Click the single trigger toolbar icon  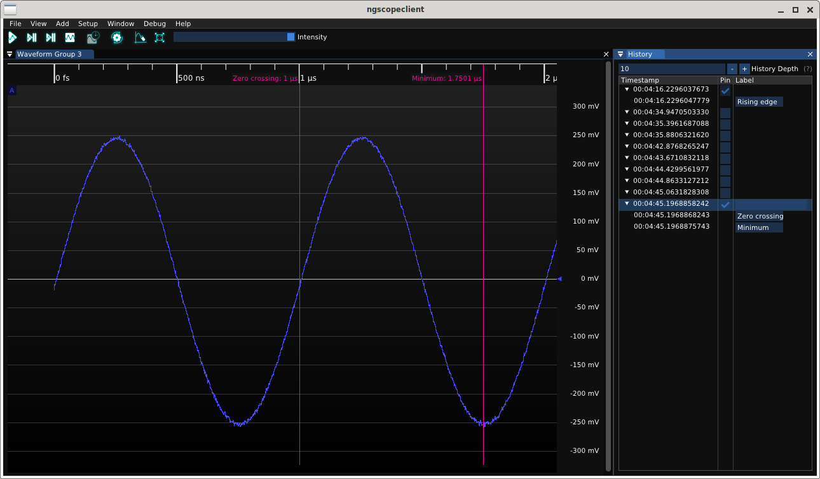pos(32,37)
